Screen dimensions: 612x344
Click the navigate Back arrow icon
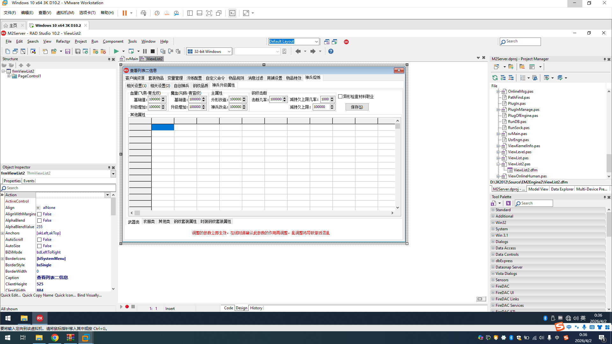(x=298, y=51)
